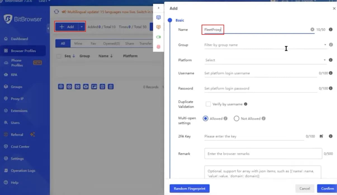337x195 pixels.
Task: Click the Operation Logs document icon
Action: 6,171
